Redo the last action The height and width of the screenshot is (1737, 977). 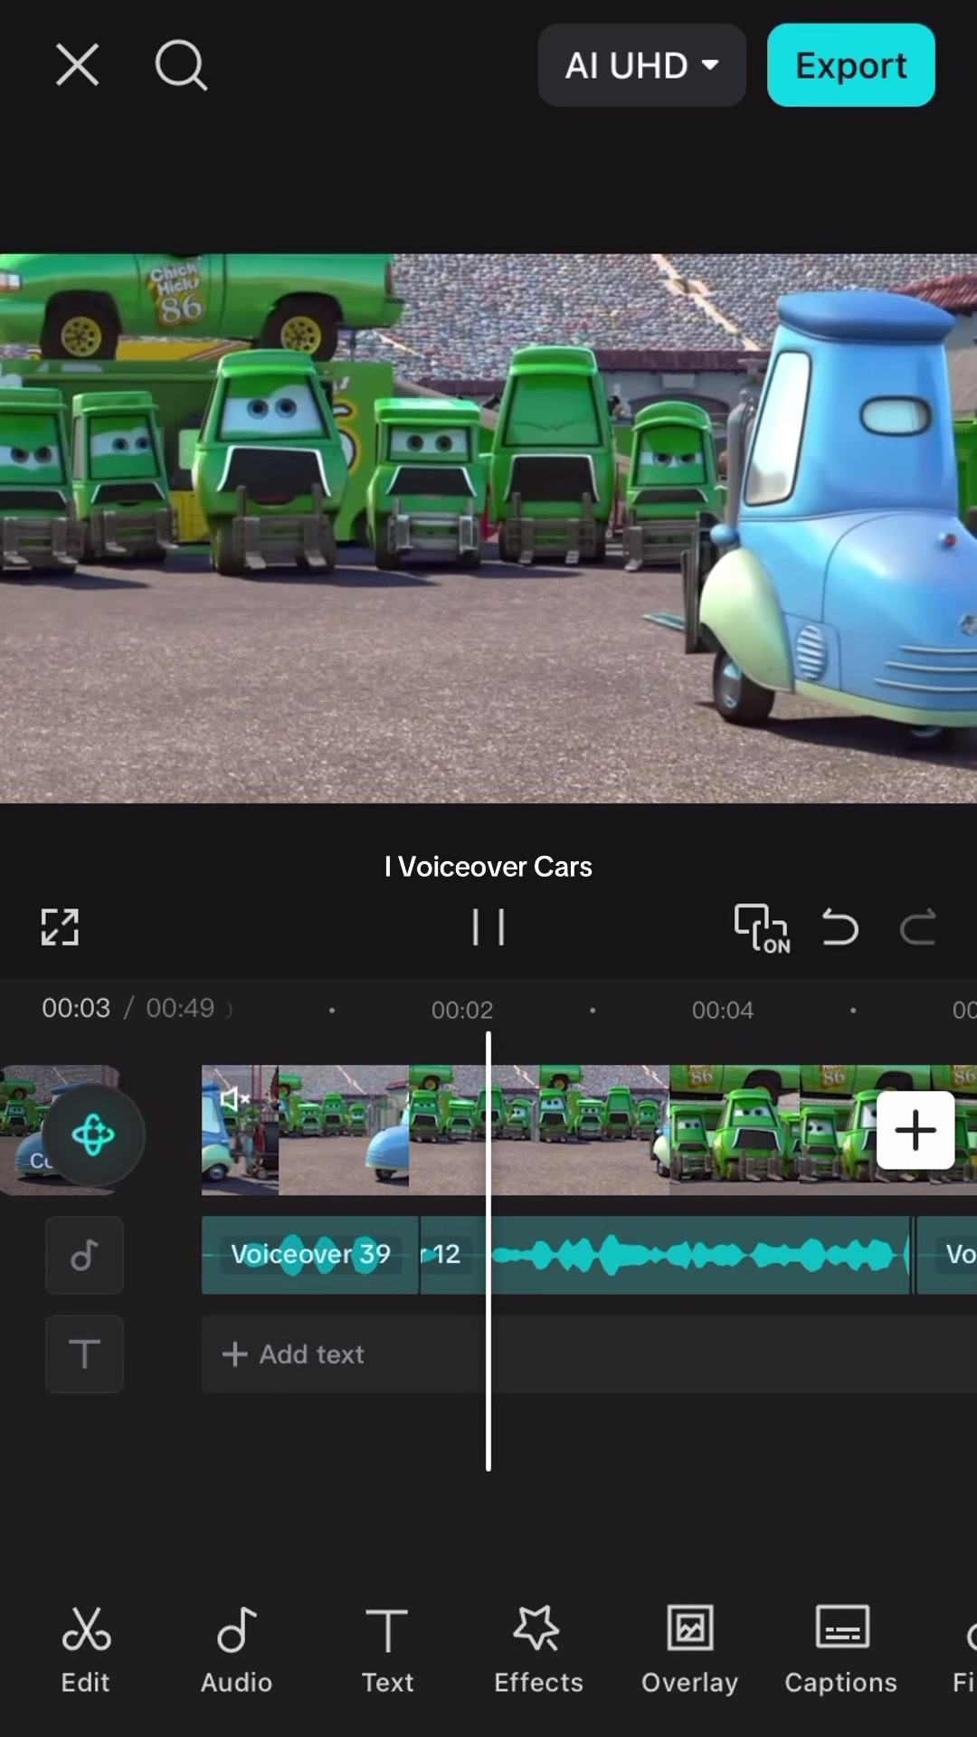click(917, 927)
